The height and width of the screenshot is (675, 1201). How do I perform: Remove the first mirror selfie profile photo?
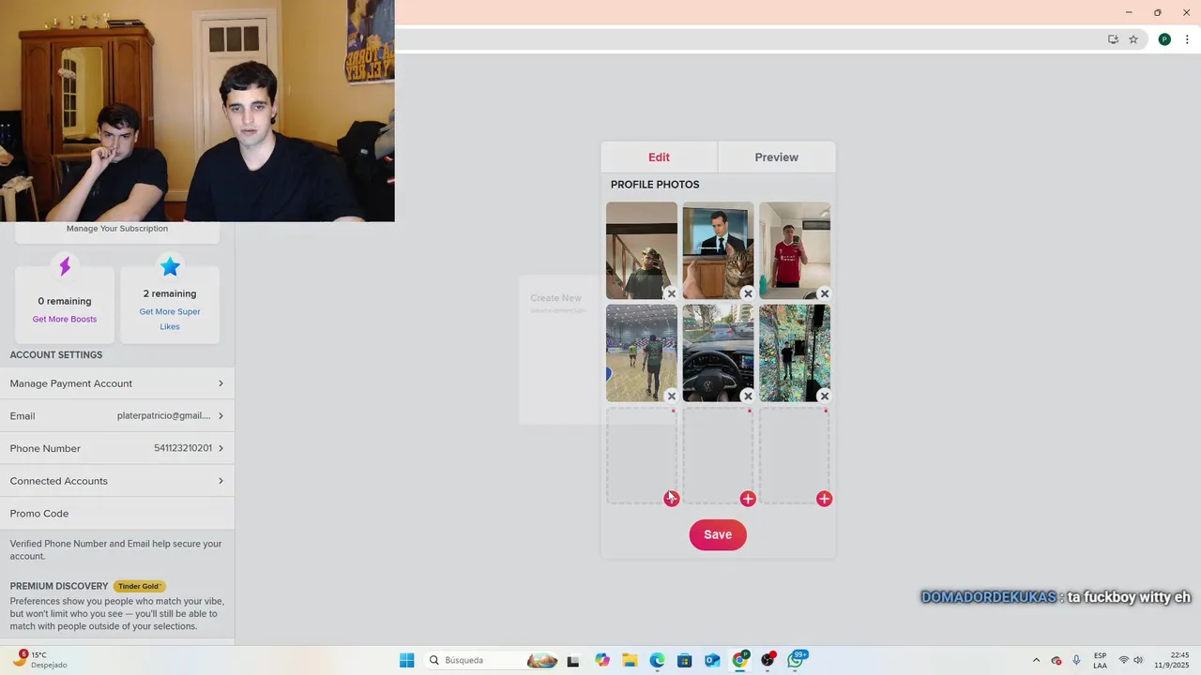click(x=671, y=293)
